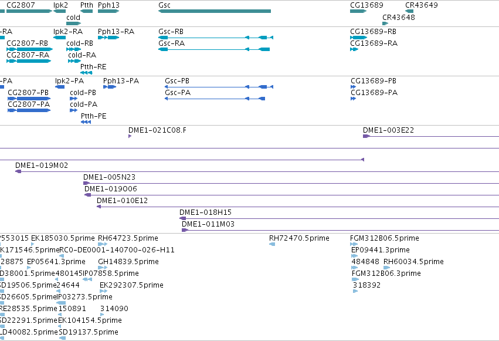Viewport: 499px width, 341px height.
Task: Select the FGM312B06.3prime EST label
Action: 386,274
